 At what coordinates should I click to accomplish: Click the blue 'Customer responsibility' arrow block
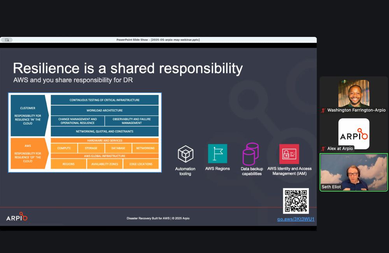click(x=29, y=116)
